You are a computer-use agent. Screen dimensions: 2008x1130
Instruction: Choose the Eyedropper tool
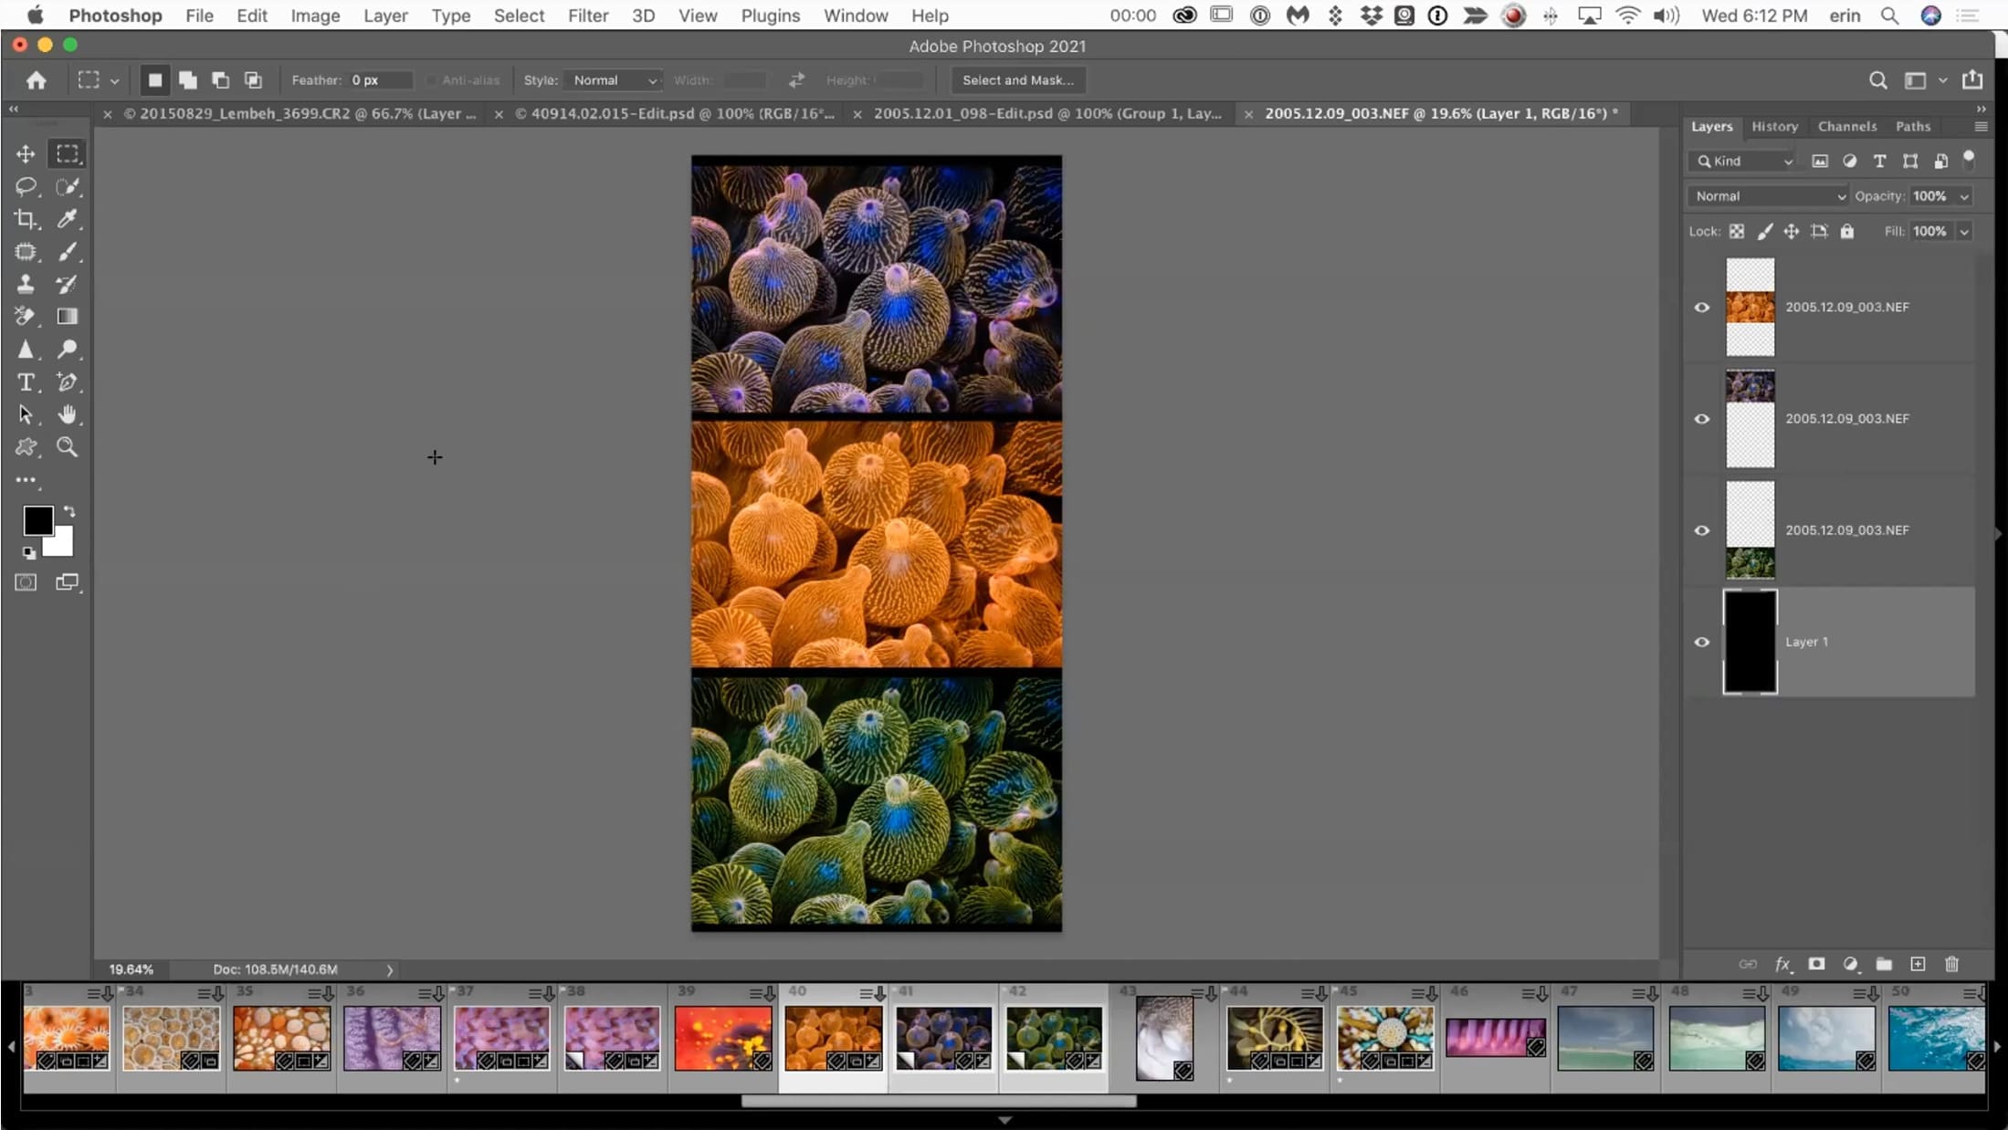tap(68, 219)
